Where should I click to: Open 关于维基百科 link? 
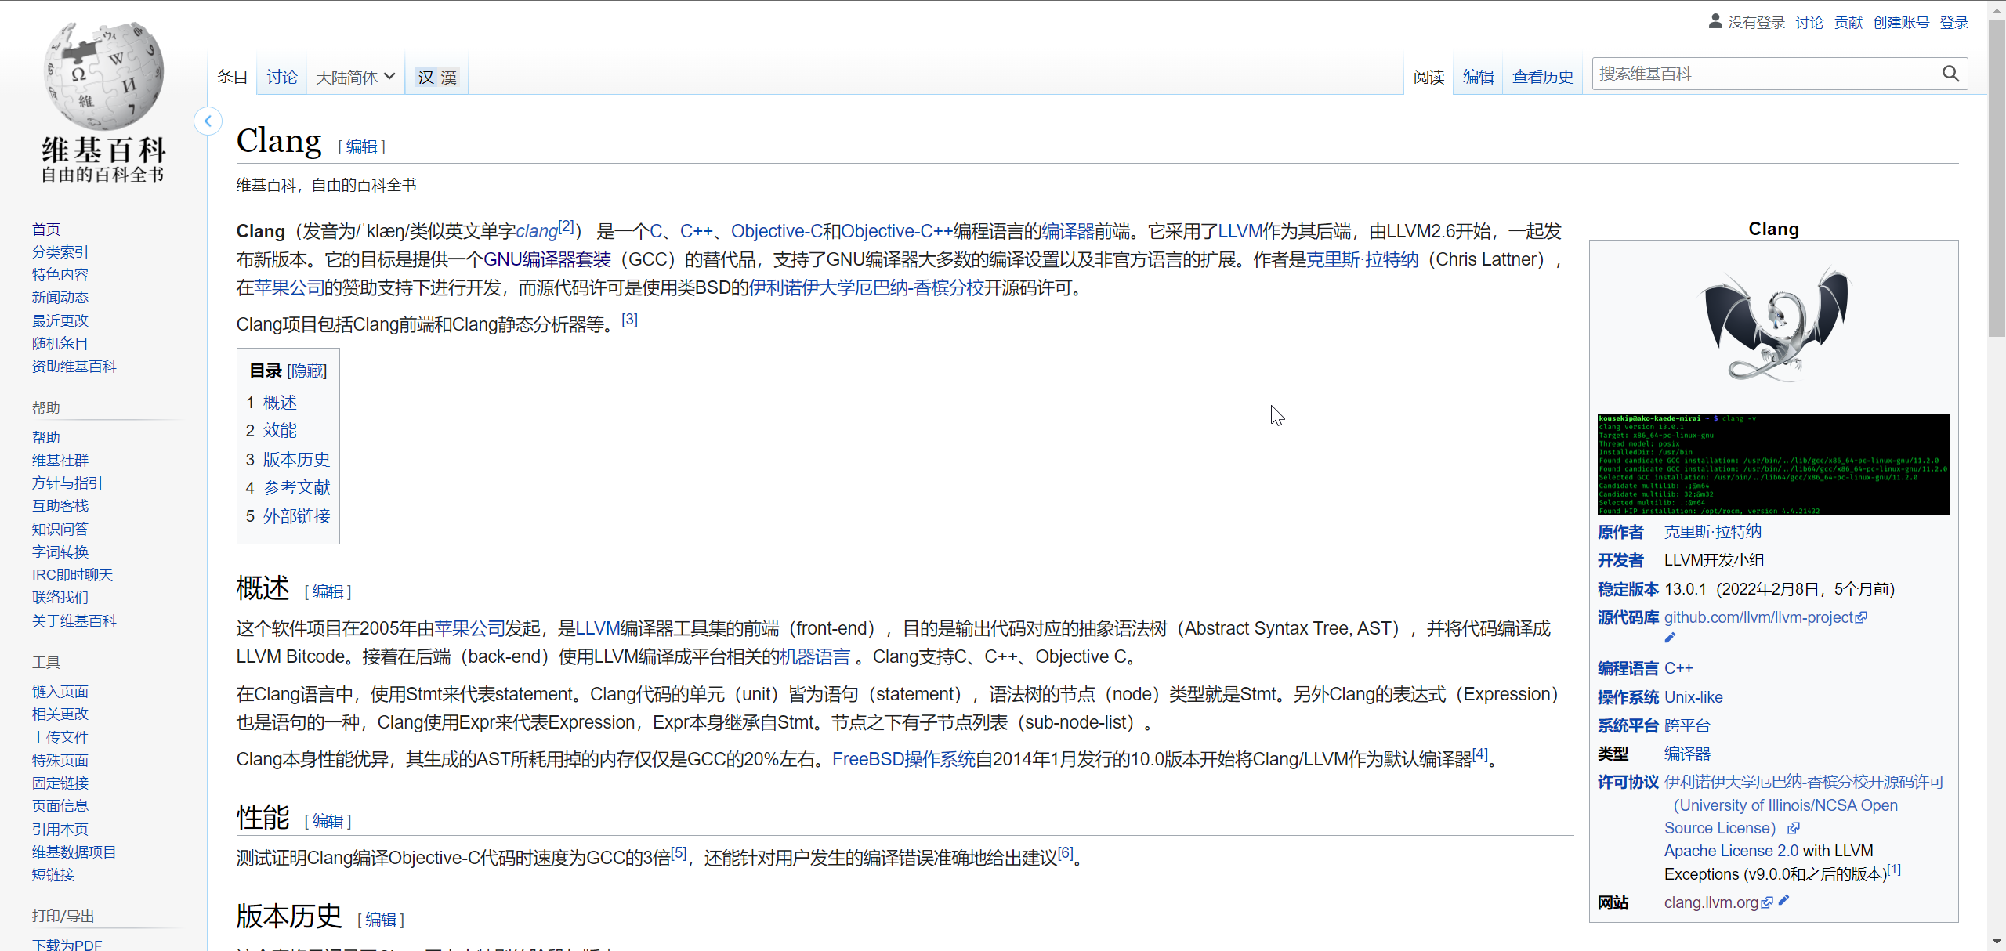tap(74, 620)
